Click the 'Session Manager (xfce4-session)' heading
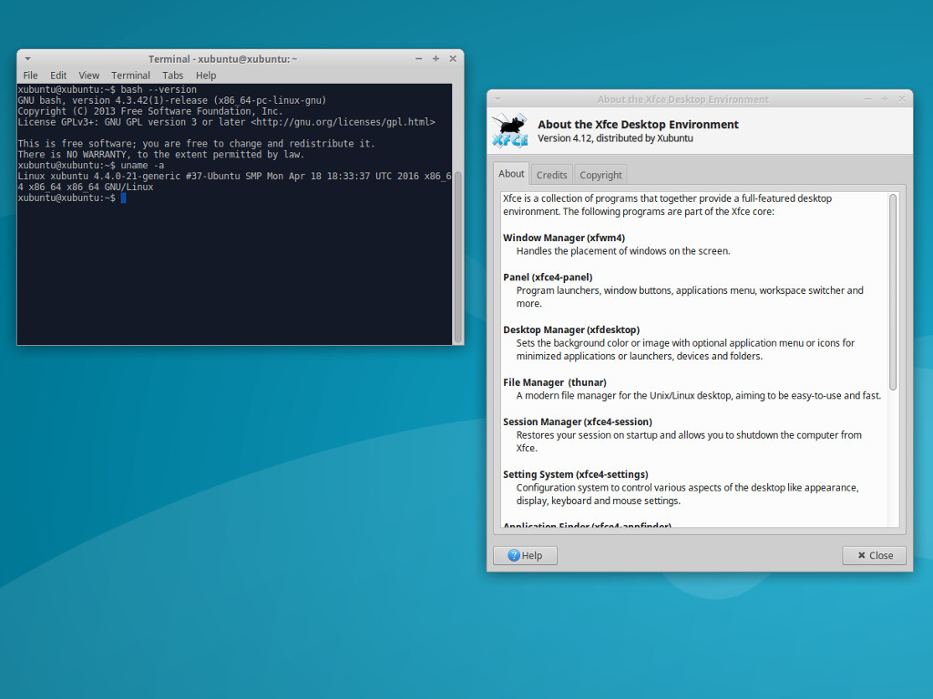 pyautogui.click(x=577, y=421)
